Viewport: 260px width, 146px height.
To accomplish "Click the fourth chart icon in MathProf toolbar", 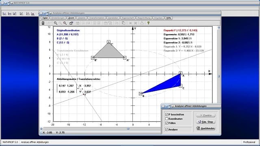I will coord(22,13).
